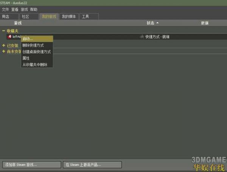227x172 pixels.
Task: Collapse the 收藏夹 category
Action: (x=4, y=31)
